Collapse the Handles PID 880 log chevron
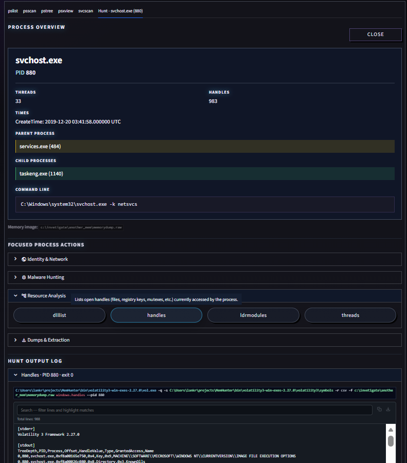The width and height of the screenshot is (407, 463). (15, 375)
